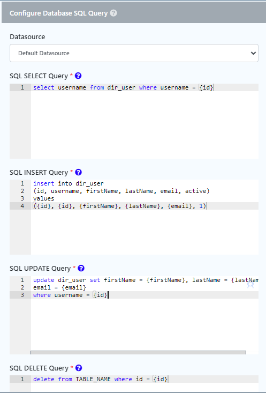266x393 pixels.
Task: Click the DELETE query text line
Action: coord(100,379)
